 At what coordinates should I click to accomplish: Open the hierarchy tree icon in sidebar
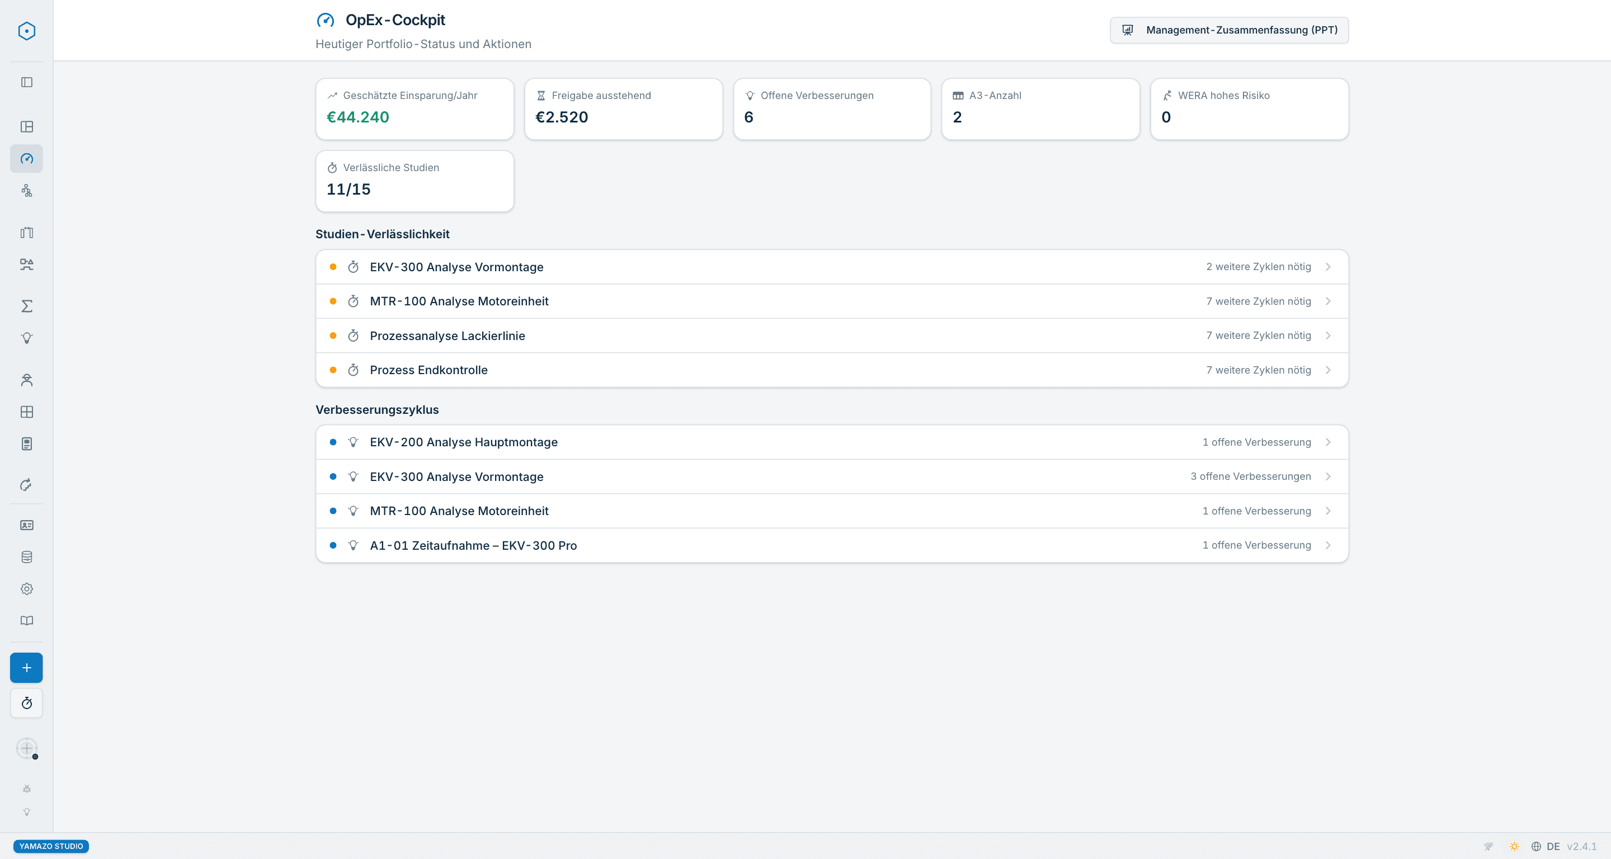pyautogui.click(x=26, y=191)
